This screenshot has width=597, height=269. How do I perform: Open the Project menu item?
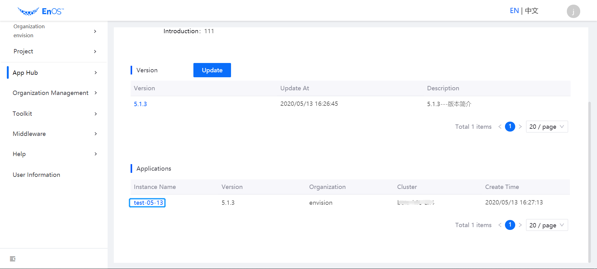pos(23,52)
